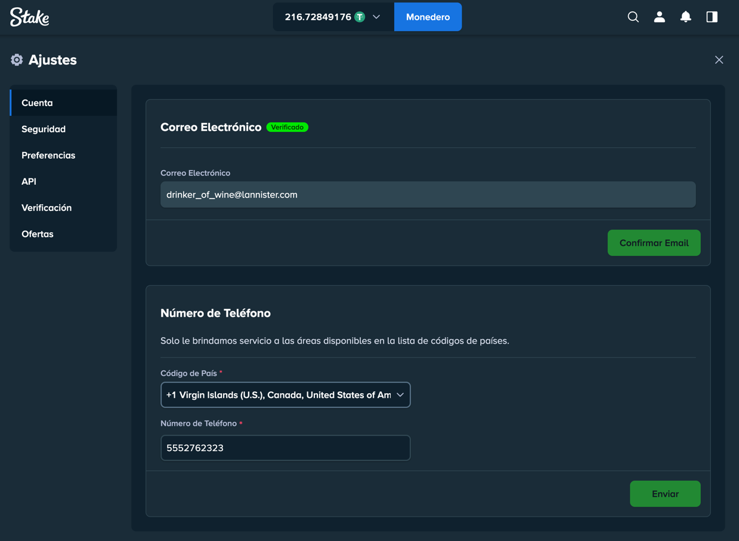Click the Tether currency icon in the balance

(358, 17)
